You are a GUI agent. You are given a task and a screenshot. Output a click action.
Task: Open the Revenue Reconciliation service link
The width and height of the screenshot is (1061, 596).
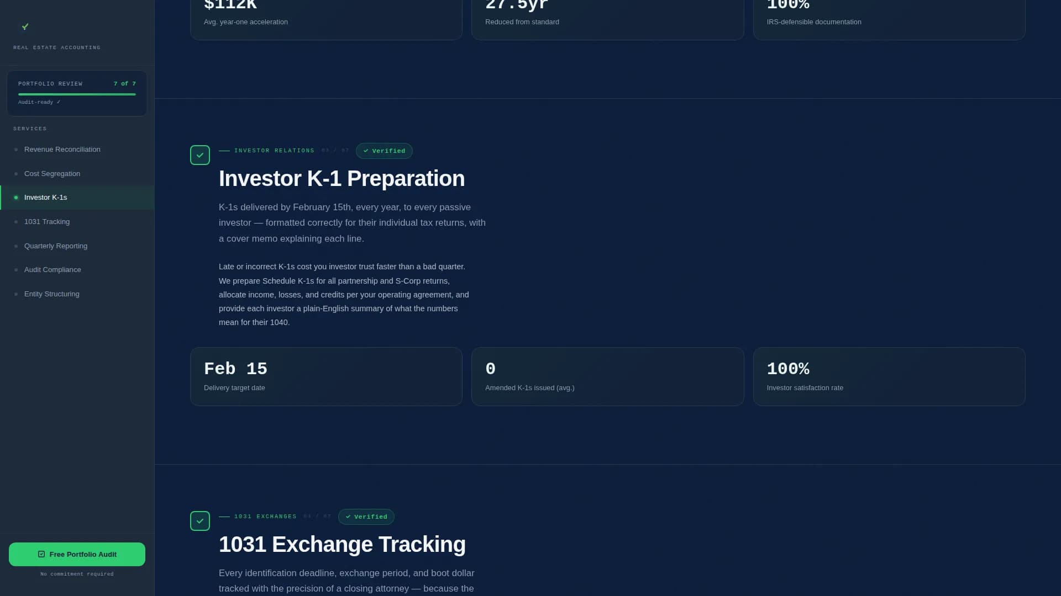point(62,149)
